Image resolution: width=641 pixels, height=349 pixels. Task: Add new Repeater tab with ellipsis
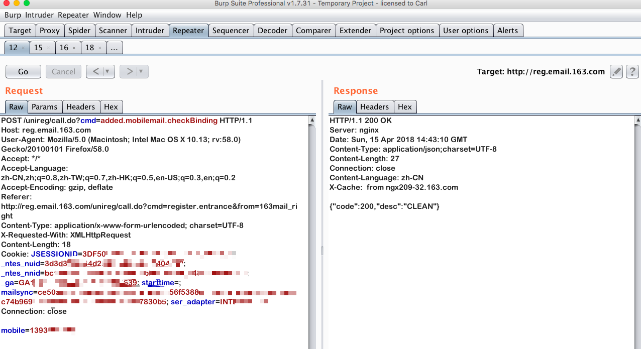115,48
